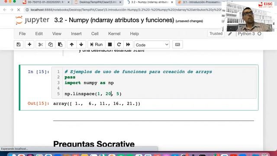Click the np.linspace(1, 20, 5) code line
Image resolution: width=277 pixels, height=156 pixels.
[93, 94]
